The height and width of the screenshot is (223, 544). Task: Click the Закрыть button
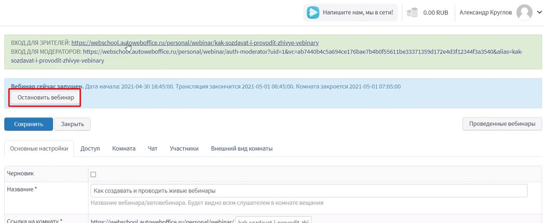72,124
